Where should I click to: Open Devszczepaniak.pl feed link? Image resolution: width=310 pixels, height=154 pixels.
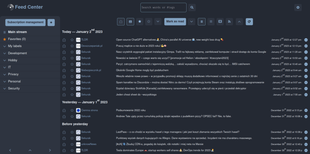tap(92, 46)
